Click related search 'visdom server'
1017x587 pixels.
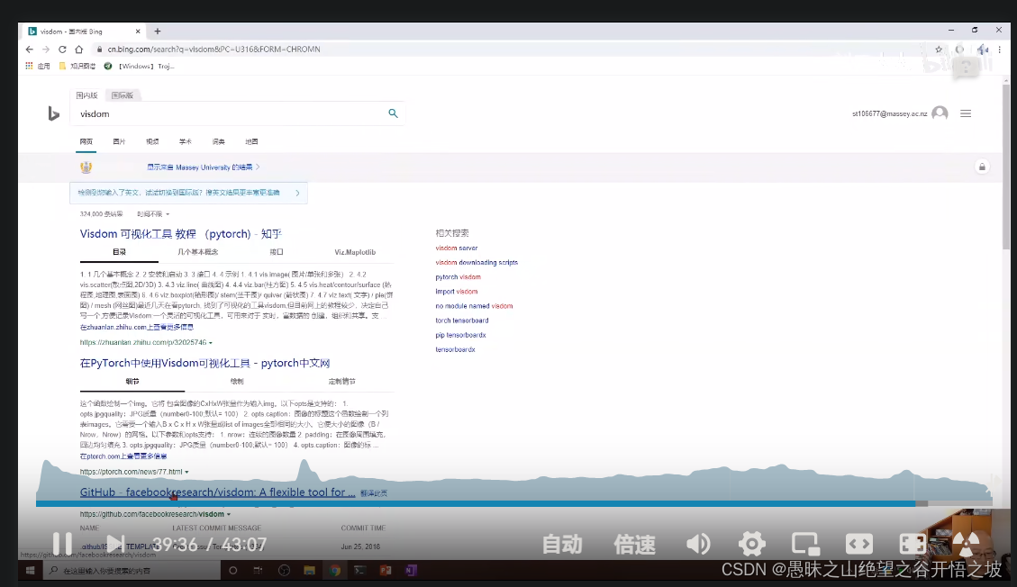[457, 248]
